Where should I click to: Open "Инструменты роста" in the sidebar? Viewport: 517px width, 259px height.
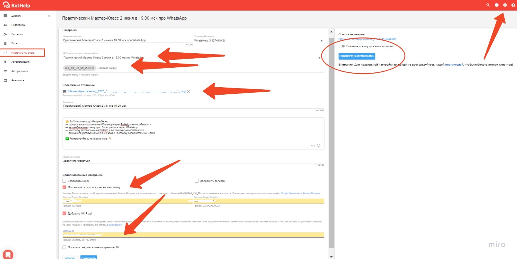pos(23,53)
